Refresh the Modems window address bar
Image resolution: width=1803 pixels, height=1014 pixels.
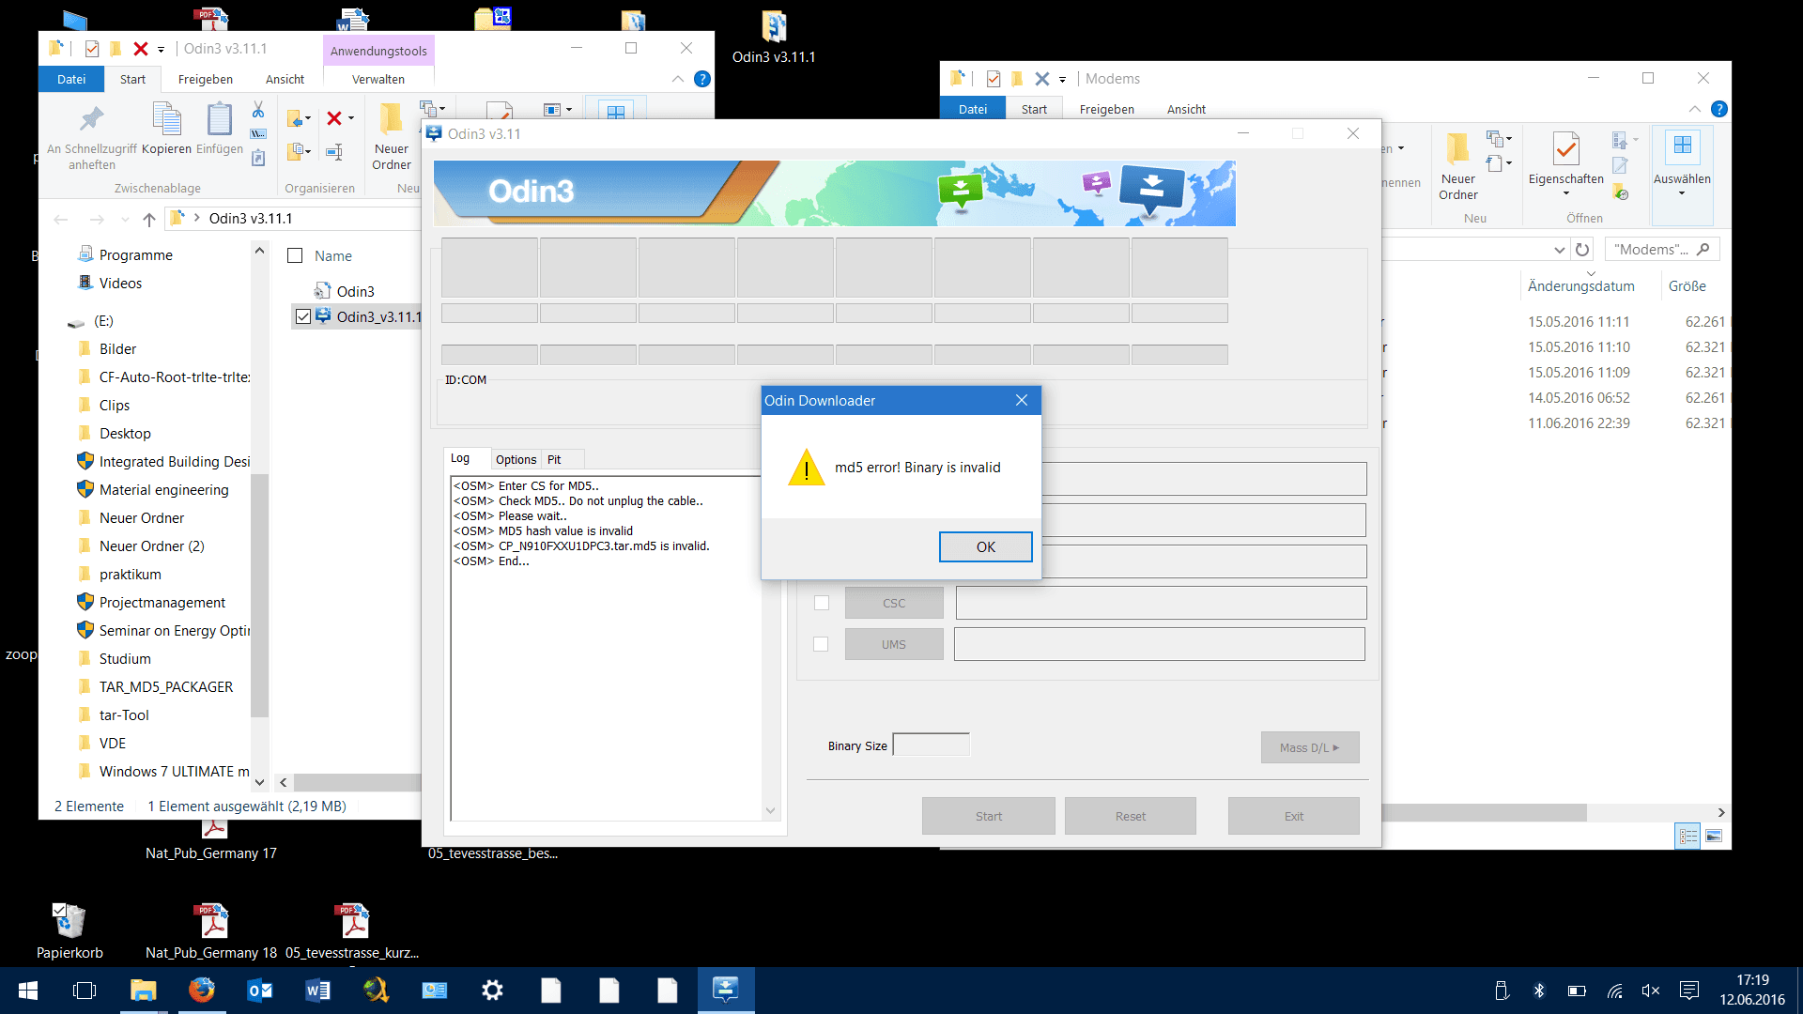(1582, 250)
